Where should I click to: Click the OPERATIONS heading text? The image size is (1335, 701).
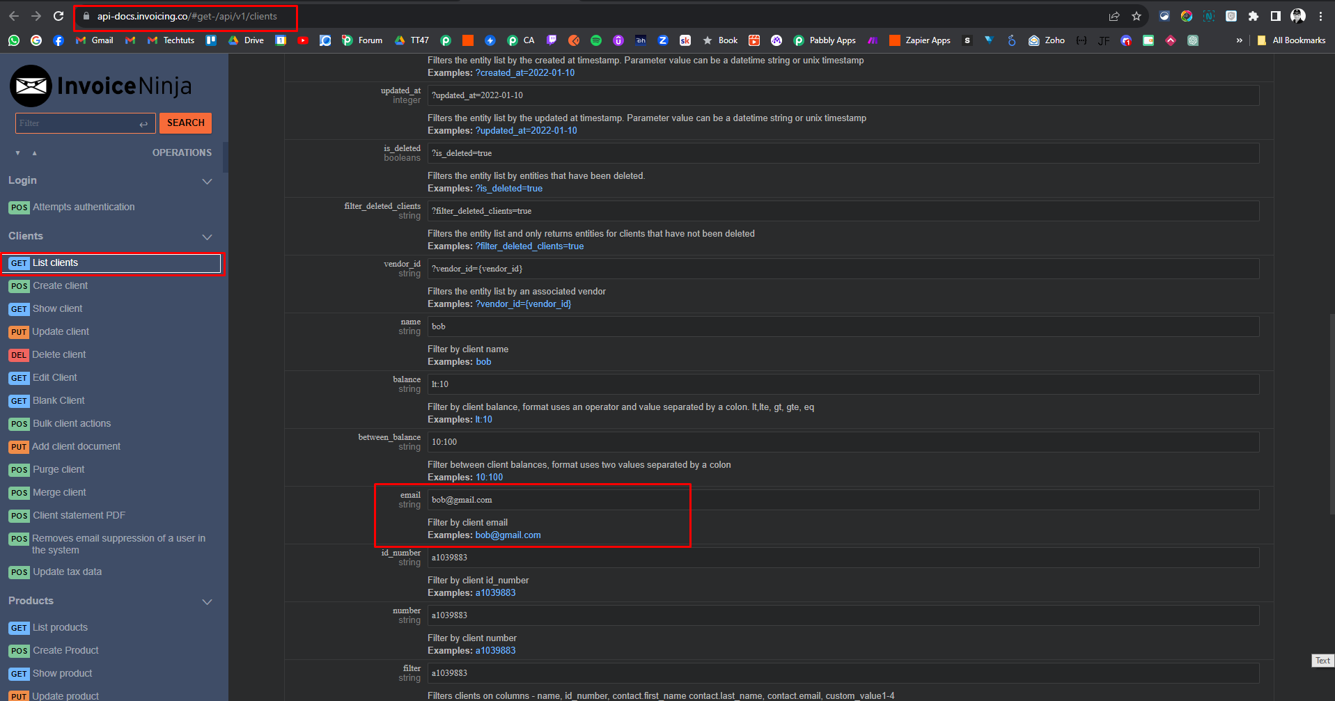click(182, 153)
